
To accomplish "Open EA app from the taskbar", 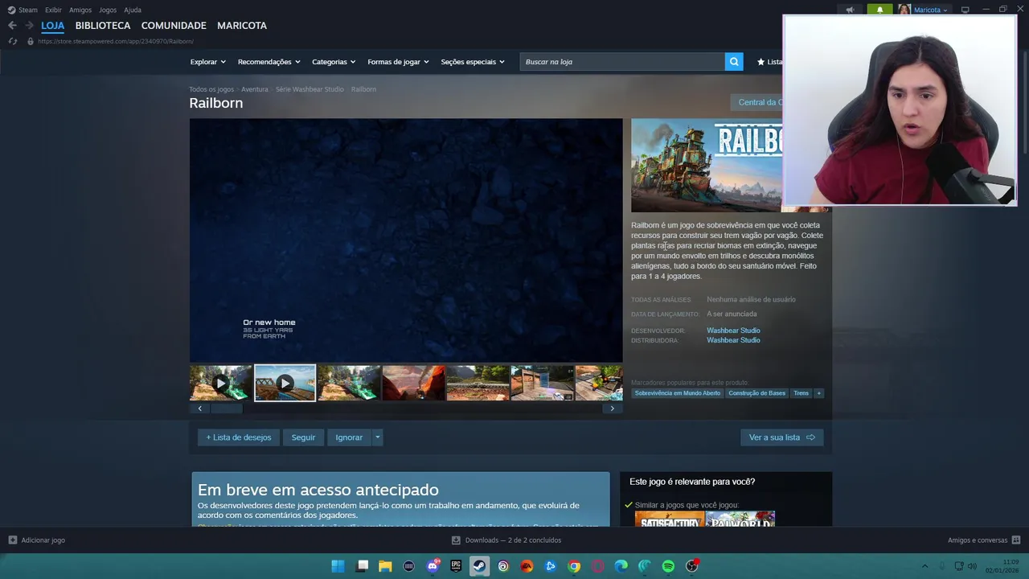I will (527, 566).
